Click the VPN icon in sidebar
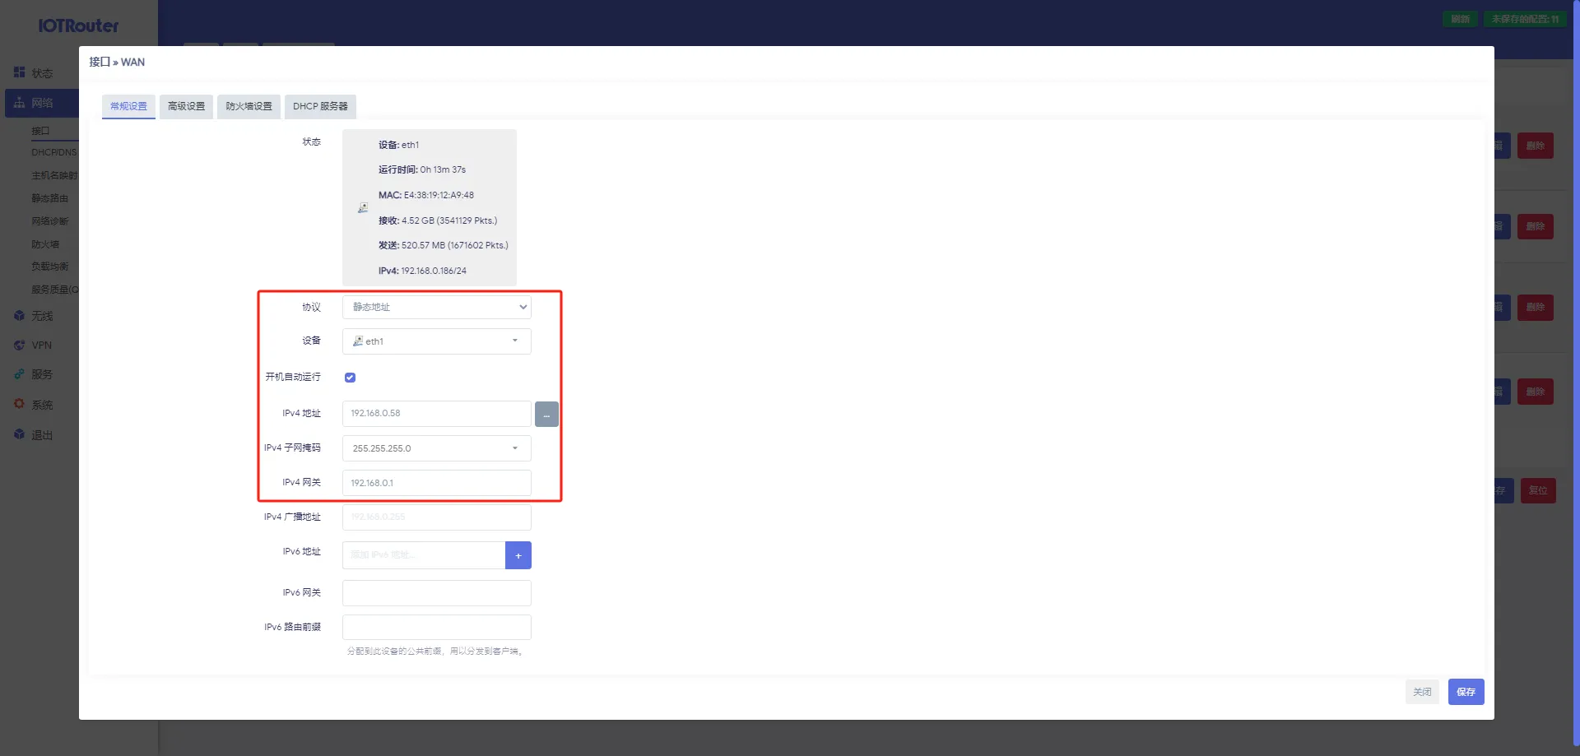The height and width of the screenshot is (756, 1580). 19,346
